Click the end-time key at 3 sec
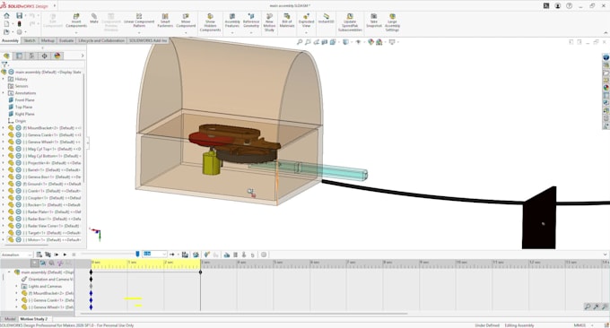Image resolution: width=610 pixels, height=328 pixels. [200, 272]
